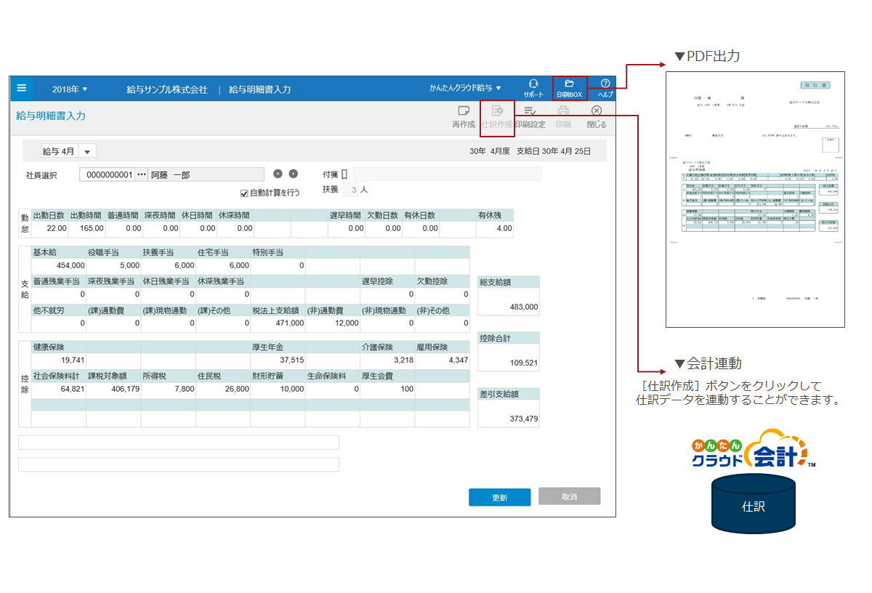This screenshot has height=593, width=872.
Task: Open the hamburger menu in header
Action: tap(22, 88)
